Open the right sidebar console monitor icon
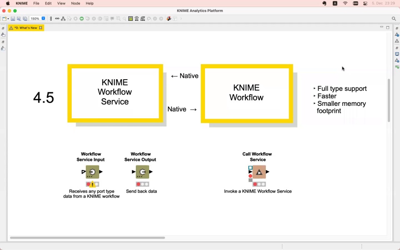Image resolution: width=400 pixels, height=250 pixels. tap(397, 54)
